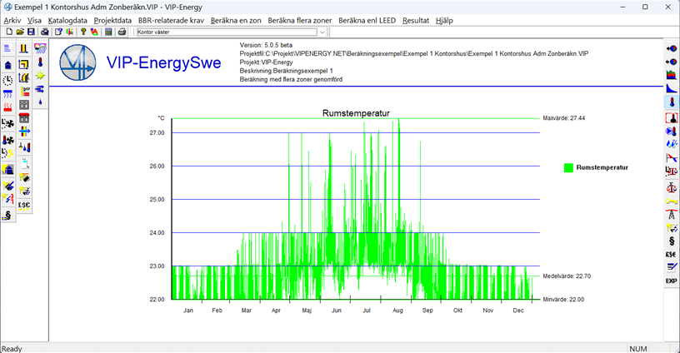Viewport: 680px width, 353px height.
Task: Click the EXP export icon in right toolbar
Action: (x=671, y=281)
